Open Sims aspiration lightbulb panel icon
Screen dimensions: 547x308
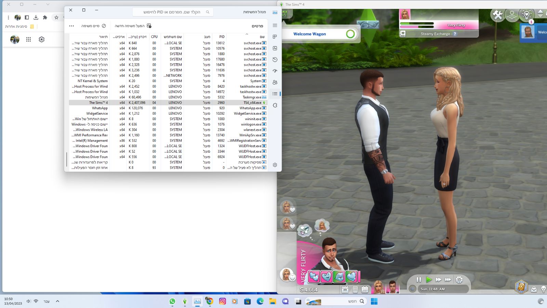pyautogui.click(x=544, y=290)
